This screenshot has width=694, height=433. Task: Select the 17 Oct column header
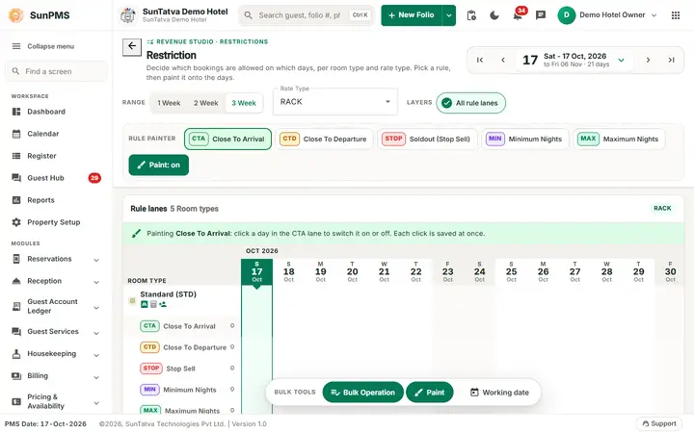pyautogui.click(x=256, y=272)
